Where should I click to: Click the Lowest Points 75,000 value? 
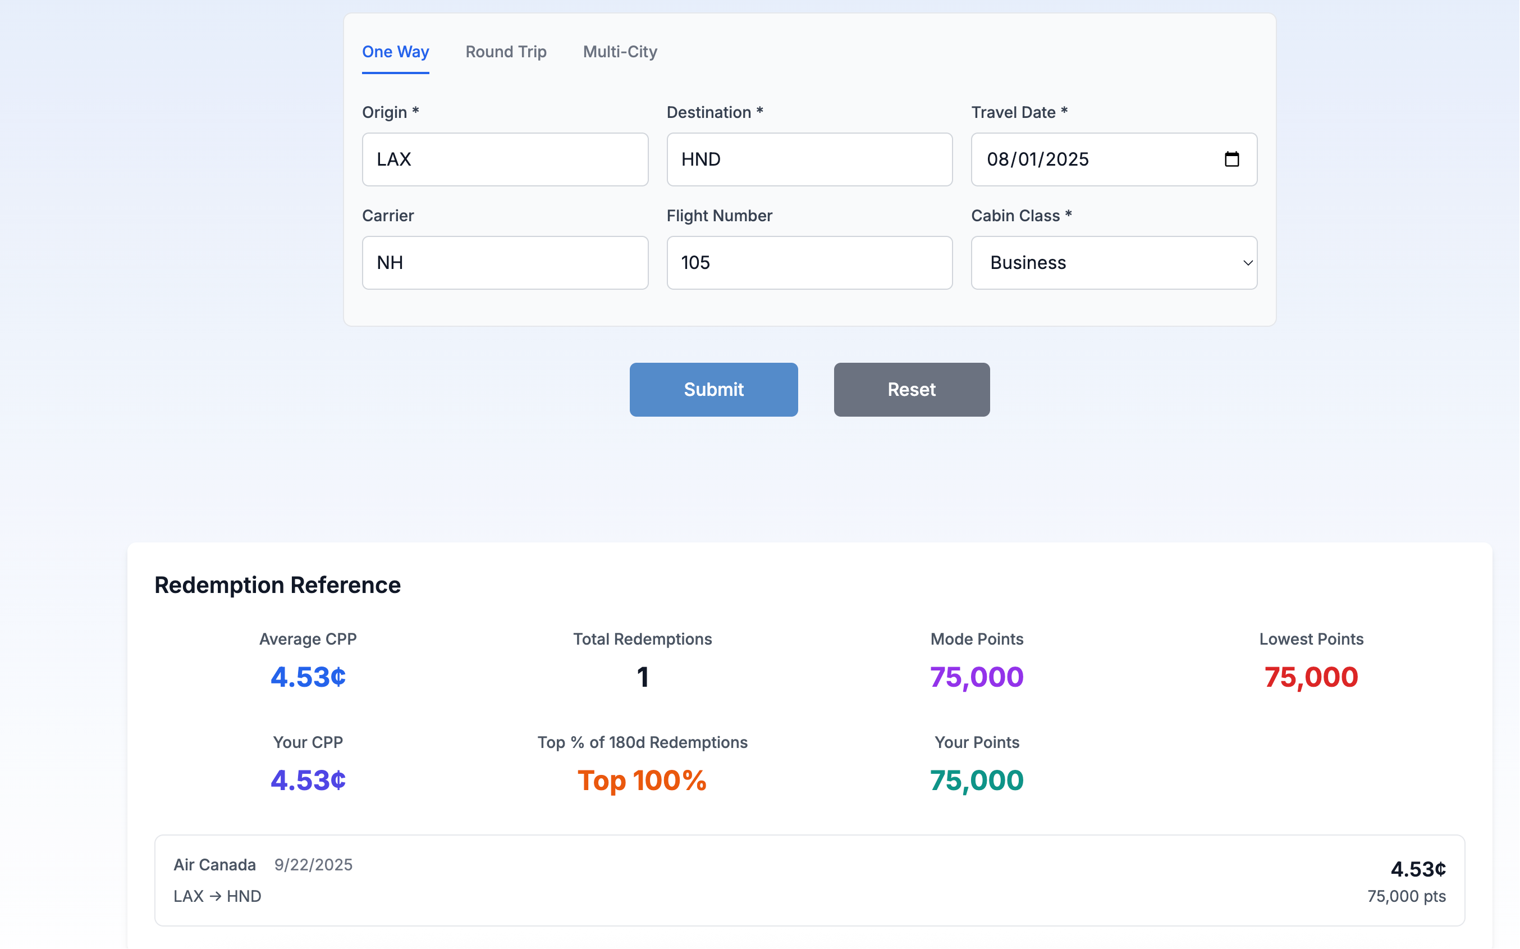tap(1311, 677)
